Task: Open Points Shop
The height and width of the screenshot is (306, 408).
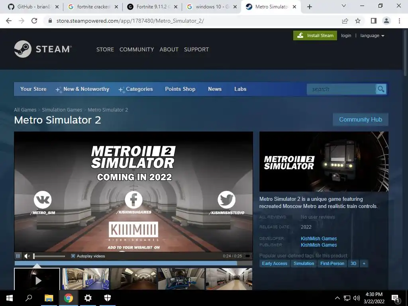Action: pos(180,89)
